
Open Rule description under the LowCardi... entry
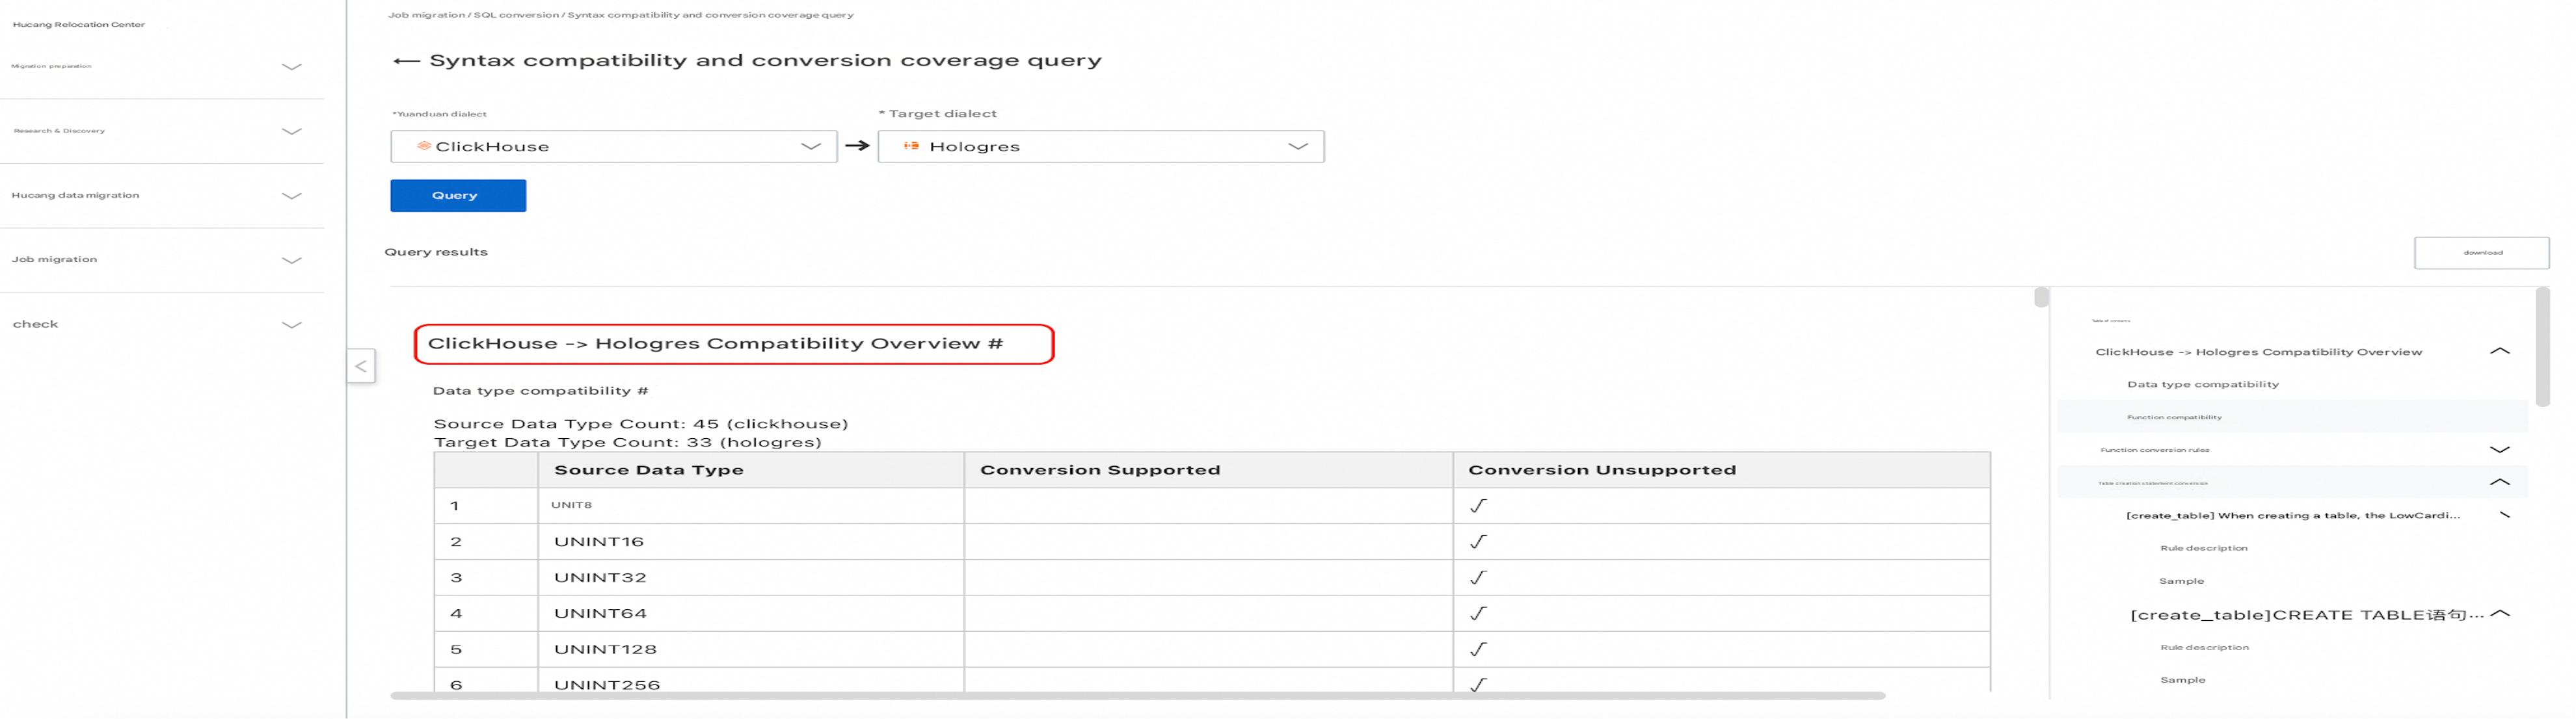(x=2203, y=548)
